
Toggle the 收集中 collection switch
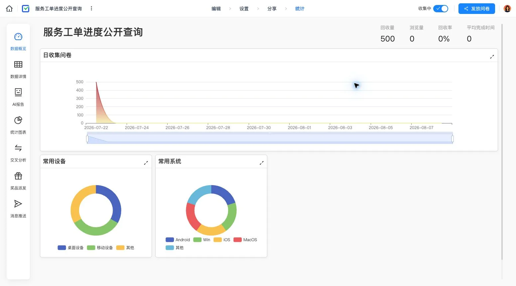click(x=441, y=9)
